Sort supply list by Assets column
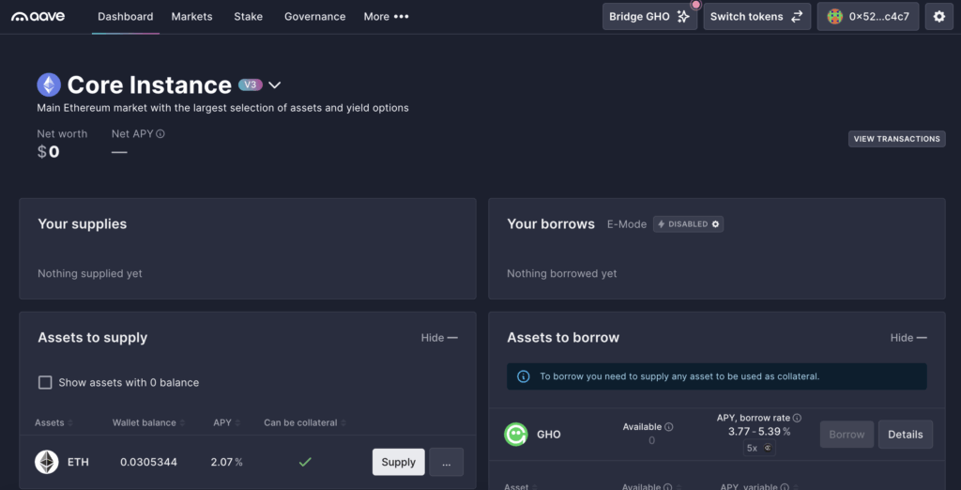This screenshot has width=961, height=490. [53, 422]
